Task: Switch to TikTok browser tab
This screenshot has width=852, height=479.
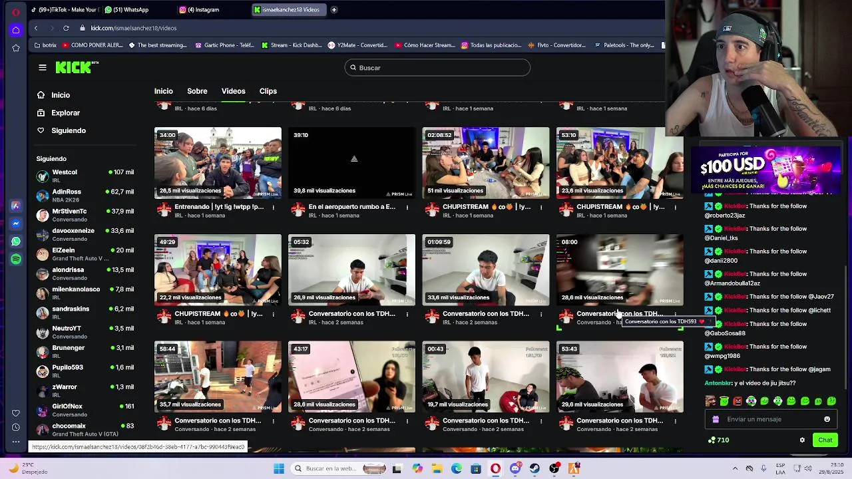Action: (64, 10)
